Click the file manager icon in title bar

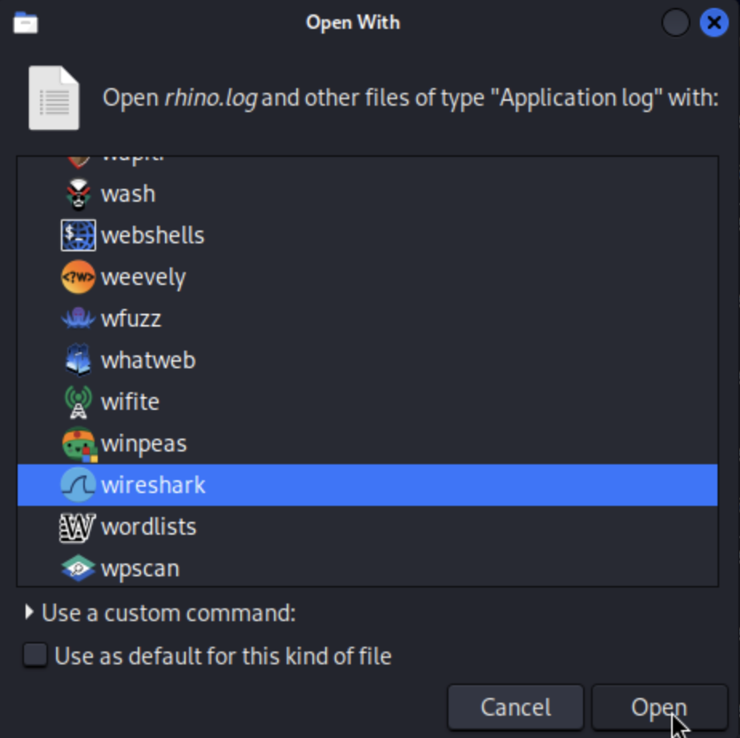pyautogui.click(x=26, y=22)
